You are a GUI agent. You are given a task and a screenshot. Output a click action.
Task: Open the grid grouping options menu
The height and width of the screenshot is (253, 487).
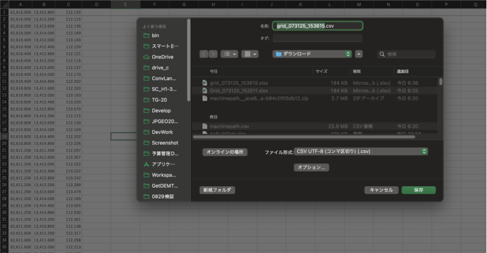tap(250, 54)
